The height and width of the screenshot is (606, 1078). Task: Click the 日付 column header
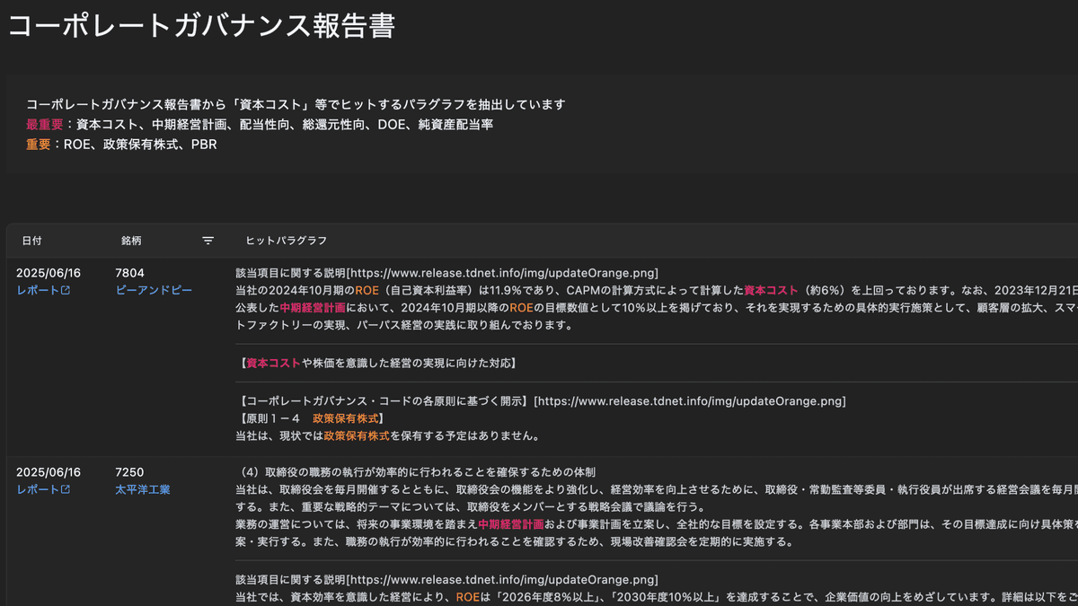pyautogui.click(x=31, y=241)
